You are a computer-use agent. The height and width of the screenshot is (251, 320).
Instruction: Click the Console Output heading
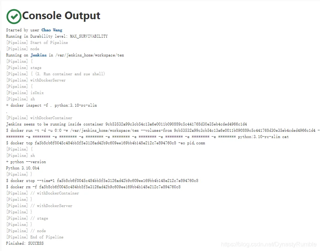click(61, 16)
